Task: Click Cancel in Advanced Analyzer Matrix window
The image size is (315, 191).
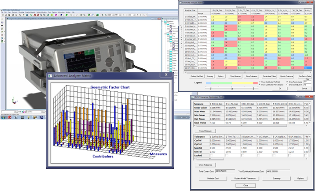Action: click(304, 89)
